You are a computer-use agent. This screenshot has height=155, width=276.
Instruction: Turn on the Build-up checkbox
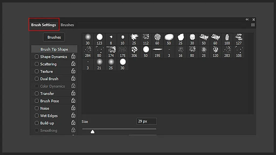click(37, 123)
